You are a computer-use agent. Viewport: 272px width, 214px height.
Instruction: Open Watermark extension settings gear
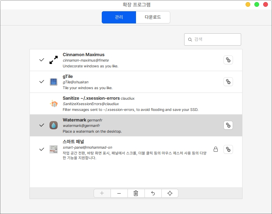[x=228, y=125]
